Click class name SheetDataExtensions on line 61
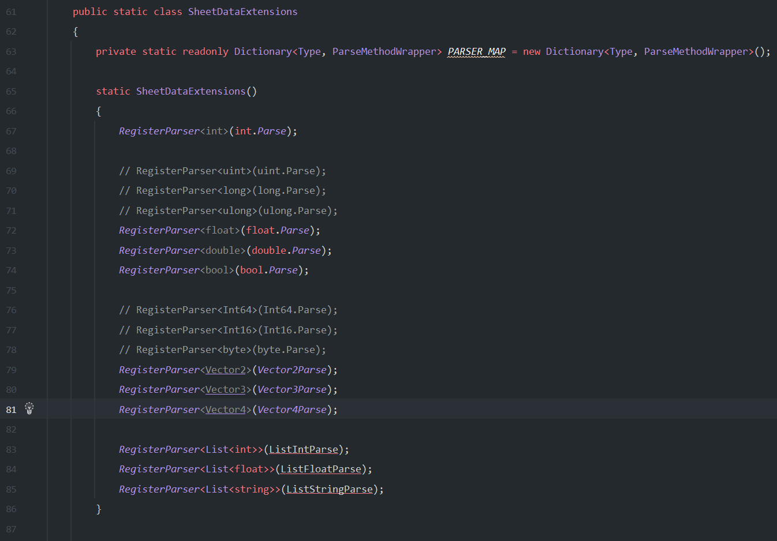 pos(243,12)
